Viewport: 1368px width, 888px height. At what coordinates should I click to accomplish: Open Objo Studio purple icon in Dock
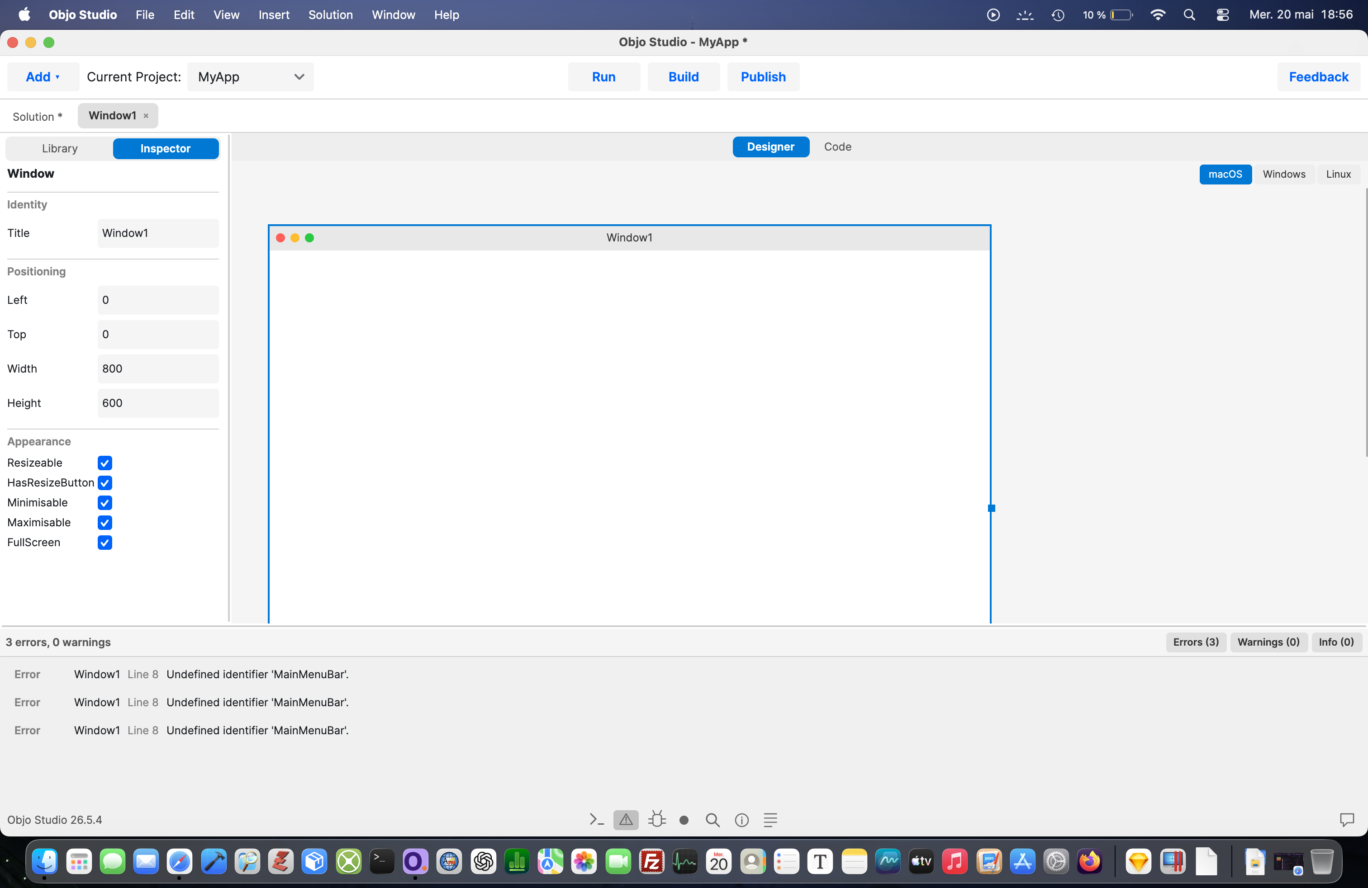click(415, 862)
